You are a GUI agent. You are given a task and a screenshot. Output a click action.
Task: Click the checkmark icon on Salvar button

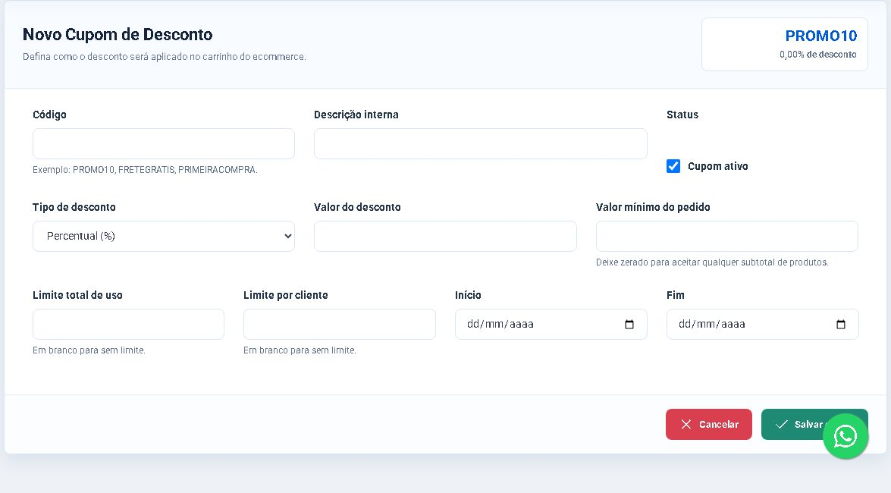tap(781, 424)
